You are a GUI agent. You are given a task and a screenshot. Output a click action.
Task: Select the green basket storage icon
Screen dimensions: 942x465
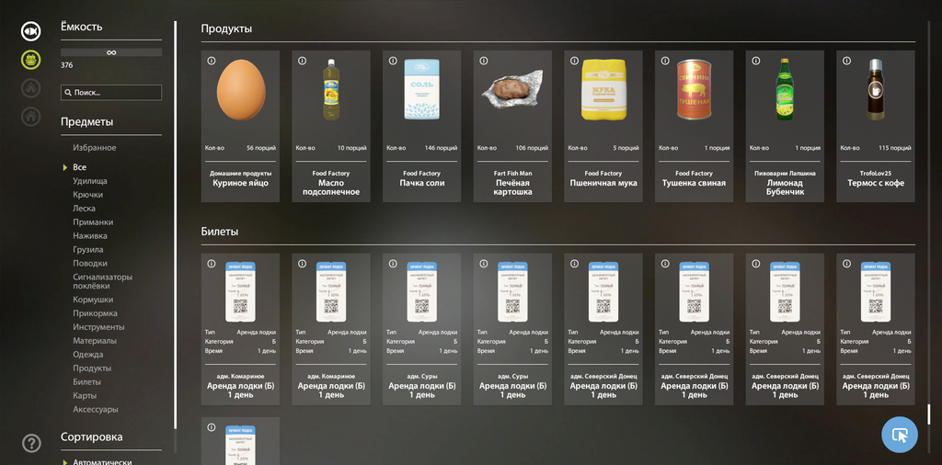tap(30, 60)
